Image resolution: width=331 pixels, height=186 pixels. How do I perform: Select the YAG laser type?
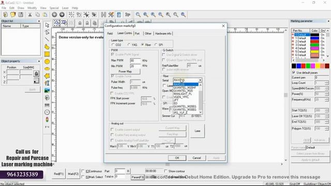[129, 45]
